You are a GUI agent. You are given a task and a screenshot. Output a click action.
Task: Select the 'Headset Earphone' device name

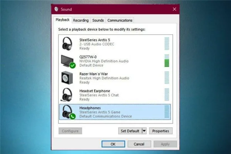95,91
